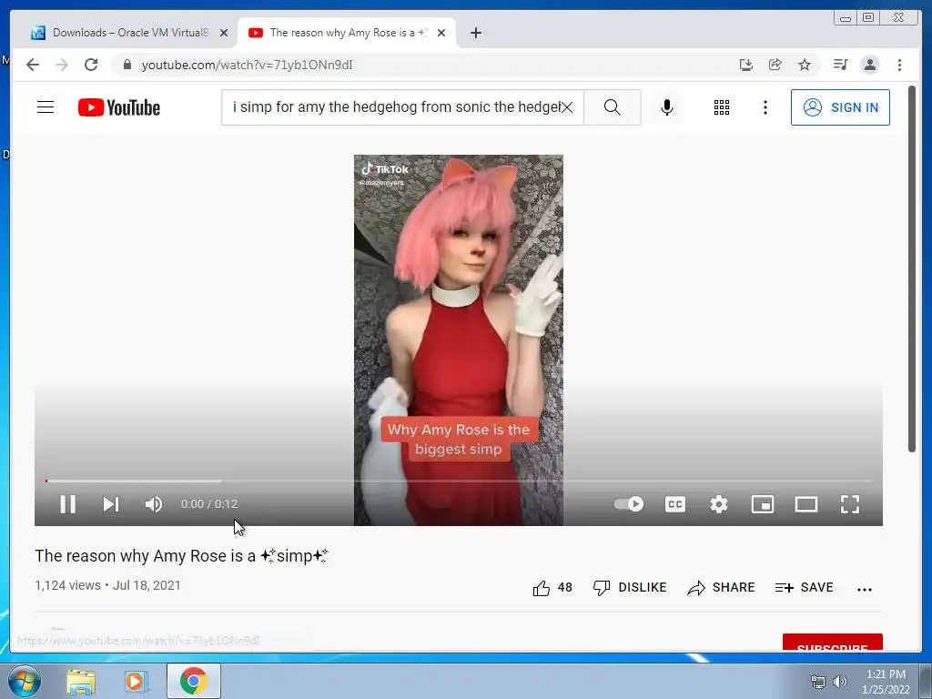Screen dimensions: 932x699
Task: Click the browser forward arrow
Action: (62, 65)
